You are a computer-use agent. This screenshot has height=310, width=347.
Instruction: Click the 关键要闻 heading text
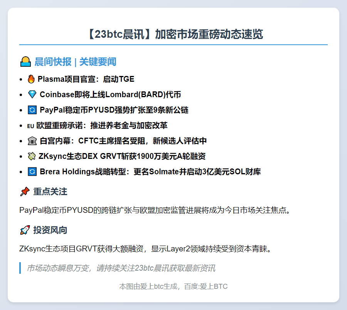98,62
